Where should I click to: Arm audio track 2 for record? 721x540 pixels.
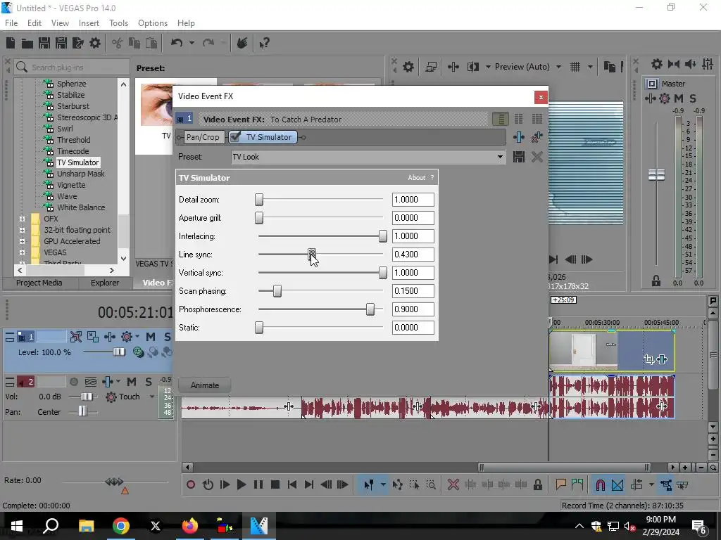point(73,382)
